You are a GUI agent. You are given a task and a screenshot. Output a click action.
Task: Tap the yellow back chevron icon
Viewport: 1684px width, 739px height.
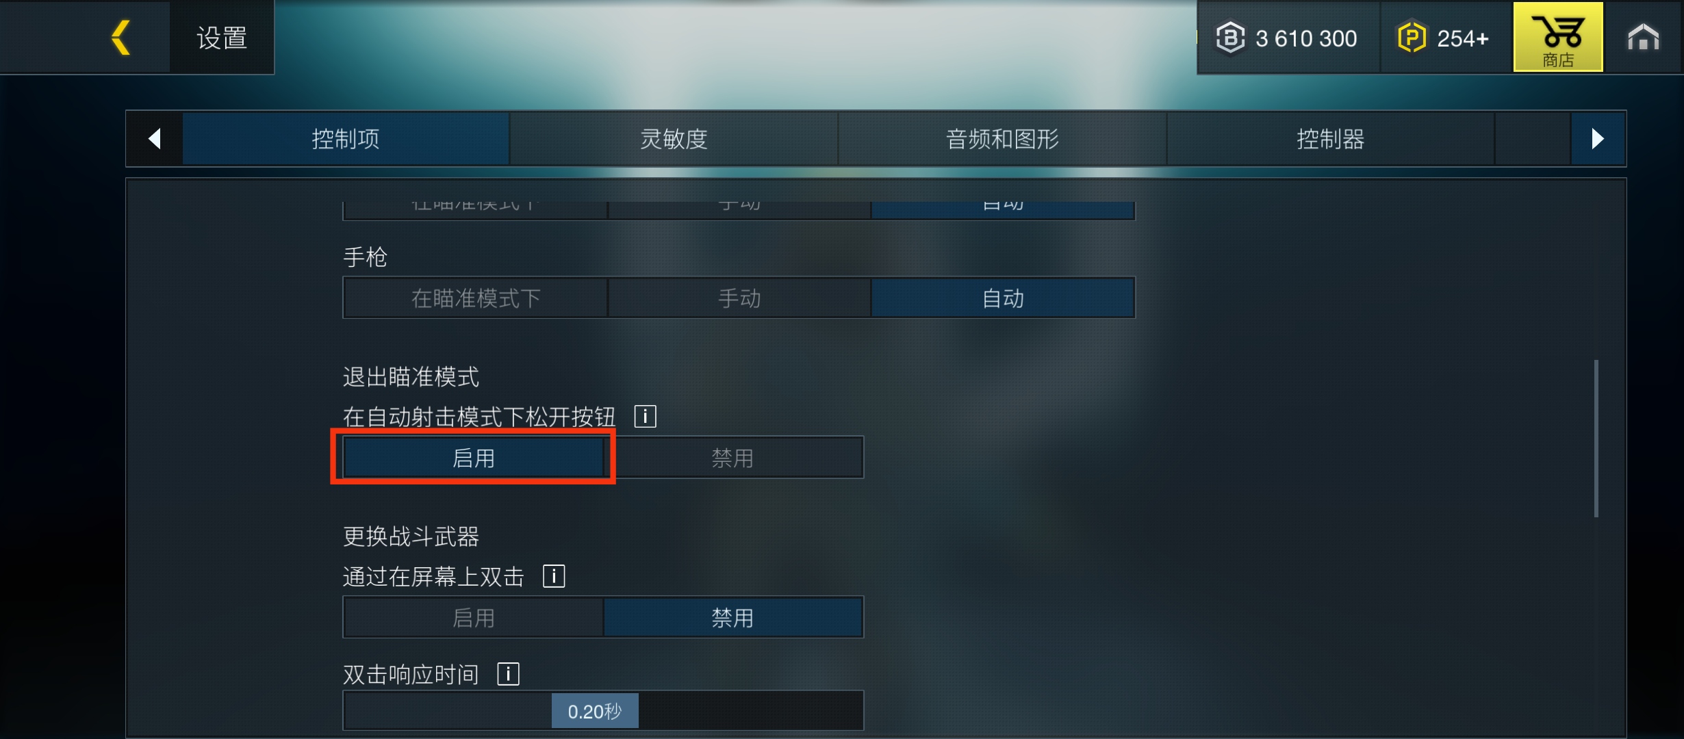click(120, 37)
